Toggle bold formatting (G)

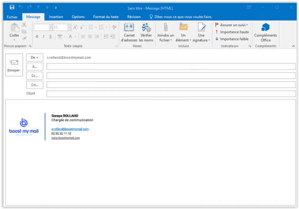point(37,37)
